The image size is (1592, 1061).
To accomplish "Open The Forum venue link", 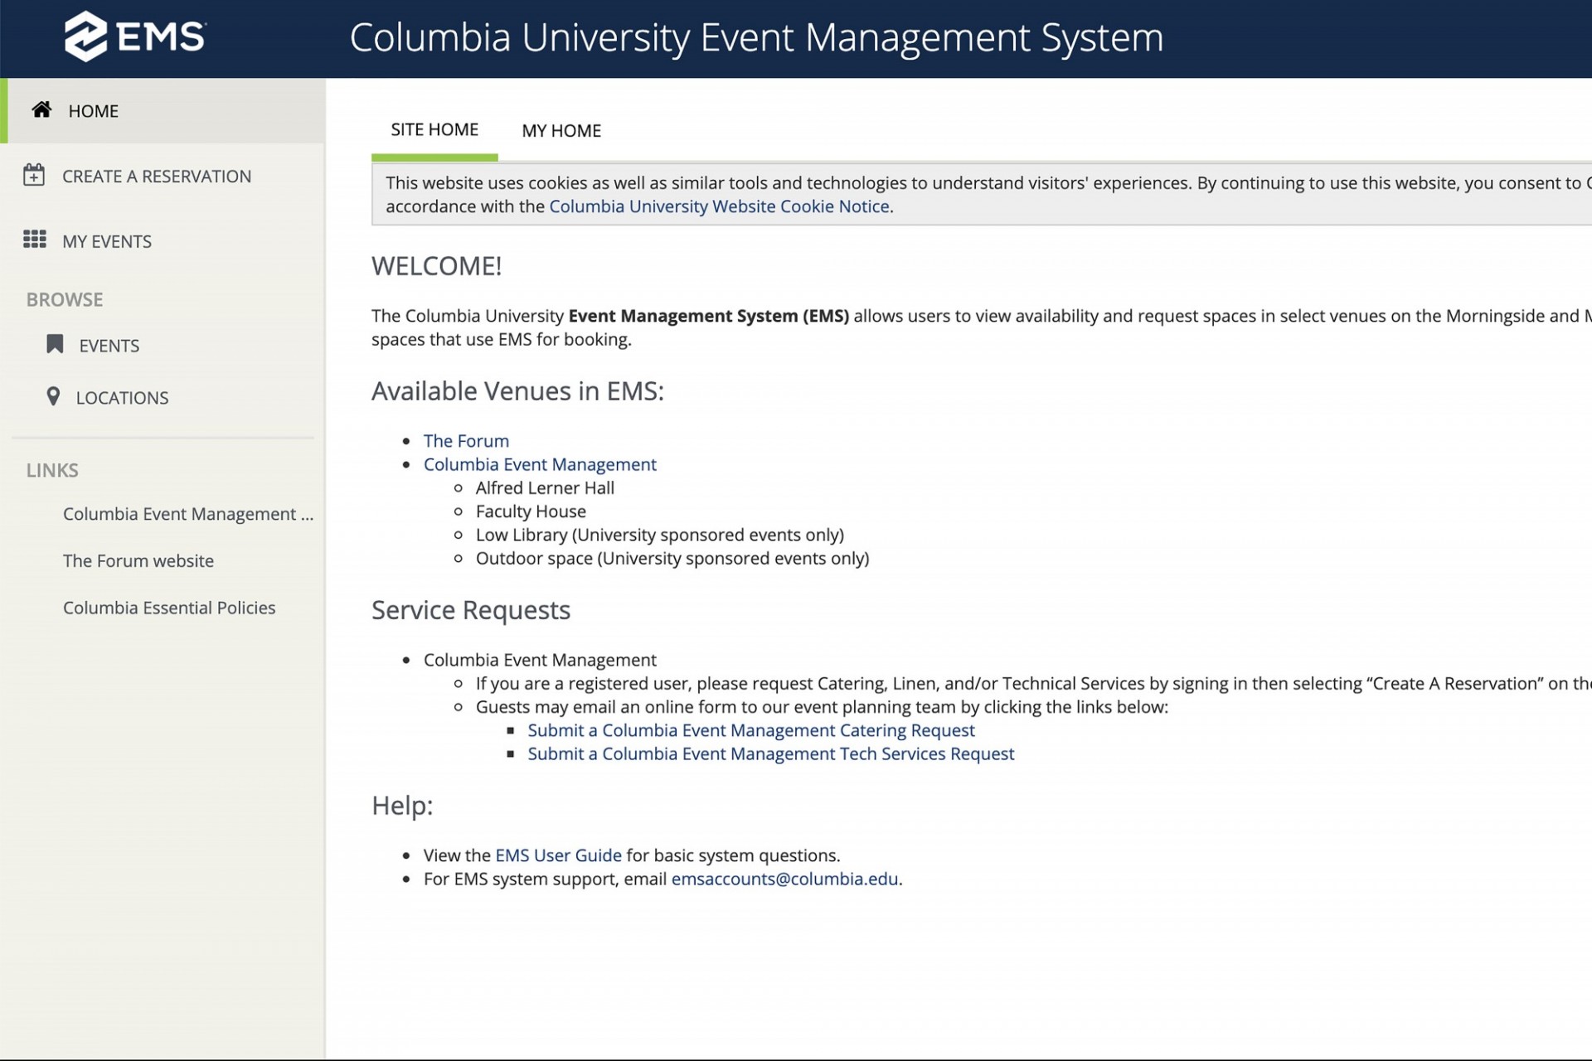I will tap(465, 439).
